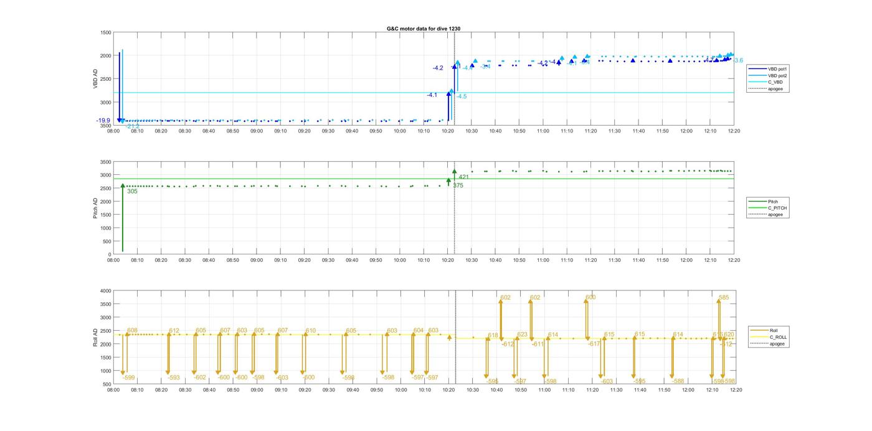Click the '375' pitch data label

click(x=458, y=185)
